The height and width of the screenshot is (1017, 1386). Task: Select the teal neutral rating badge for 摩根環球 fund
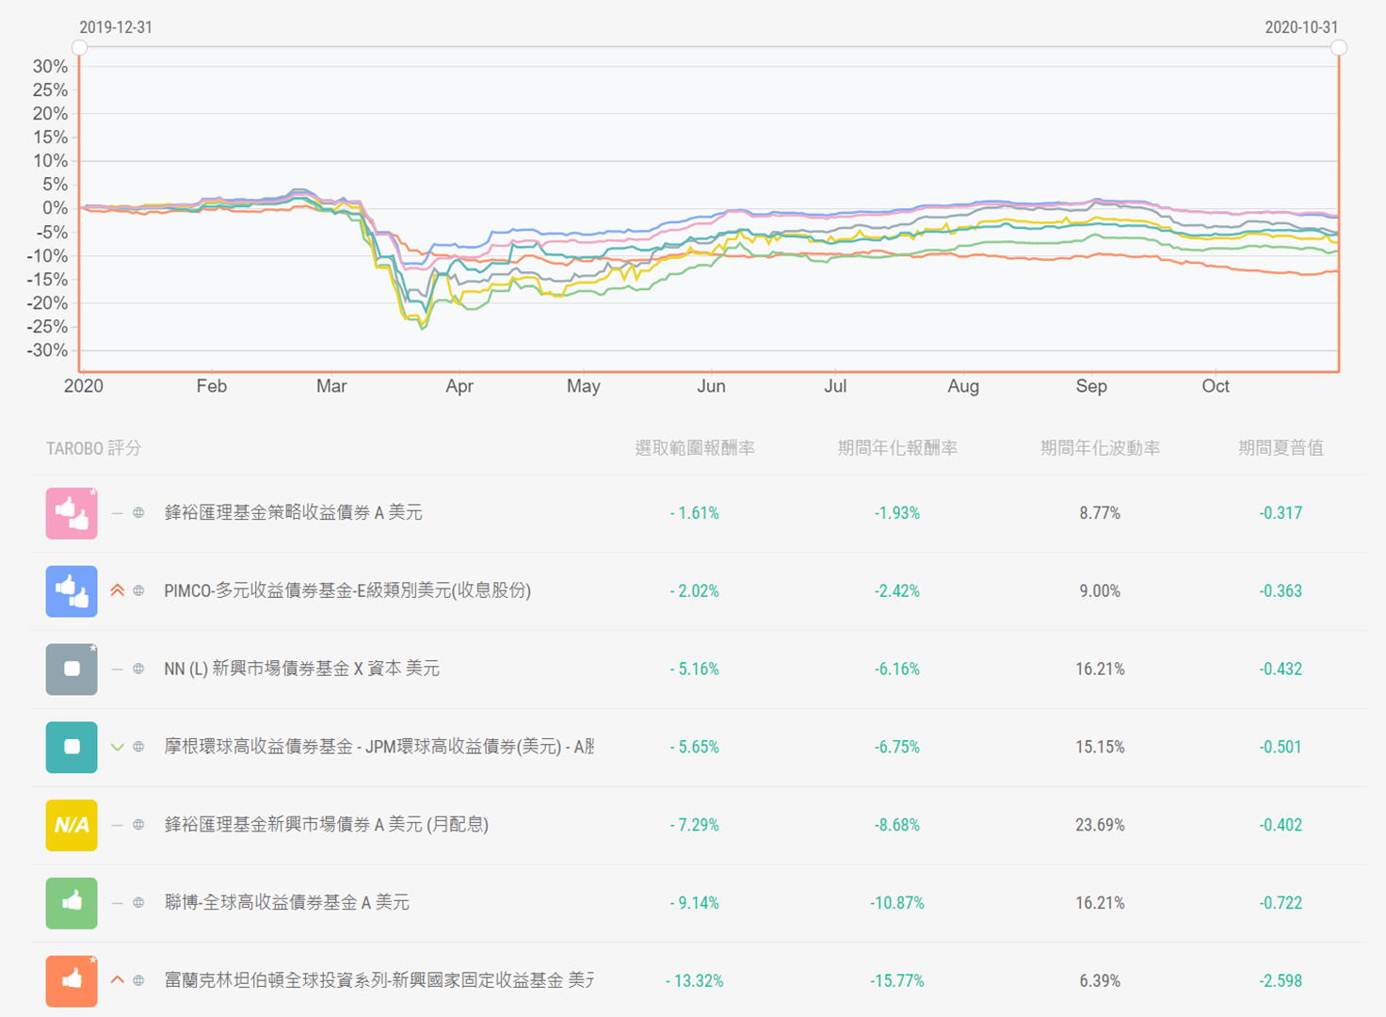(72, 748)
